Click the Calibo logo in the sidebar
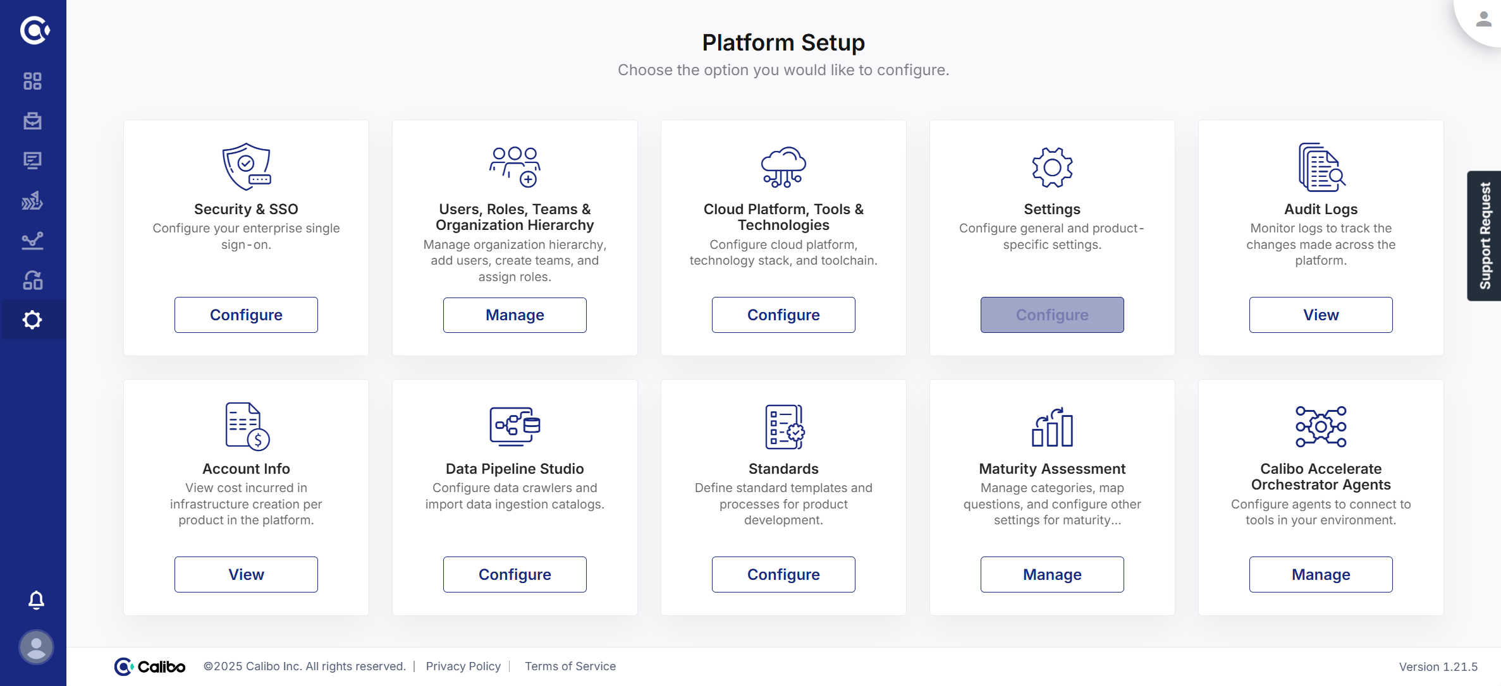The width and height of the screenshot is (1501, 686). tap(34, 30)
